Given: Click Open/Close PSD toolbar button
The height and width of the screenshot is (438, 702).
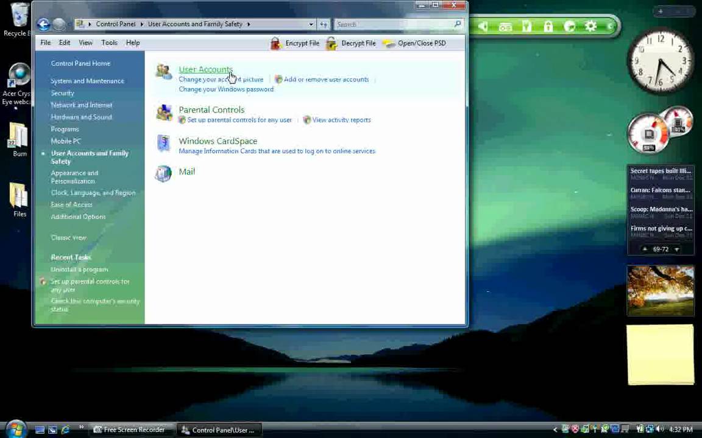Looking at the screenshot, I should point(414,43).
